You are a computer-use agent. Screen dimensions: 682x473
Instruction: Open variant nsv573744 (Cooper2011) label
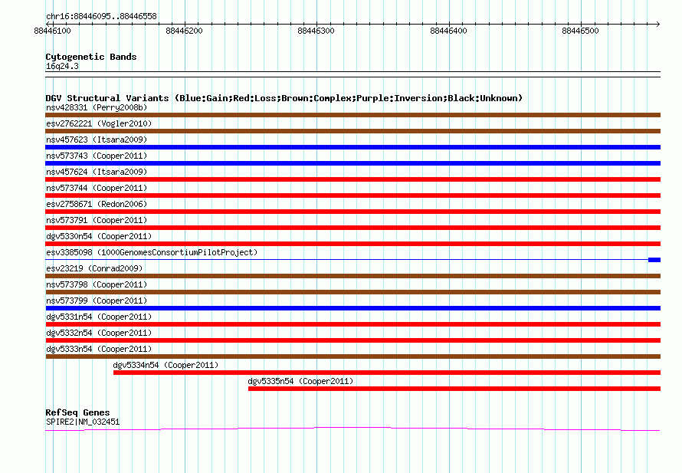(x=97, y=188)
